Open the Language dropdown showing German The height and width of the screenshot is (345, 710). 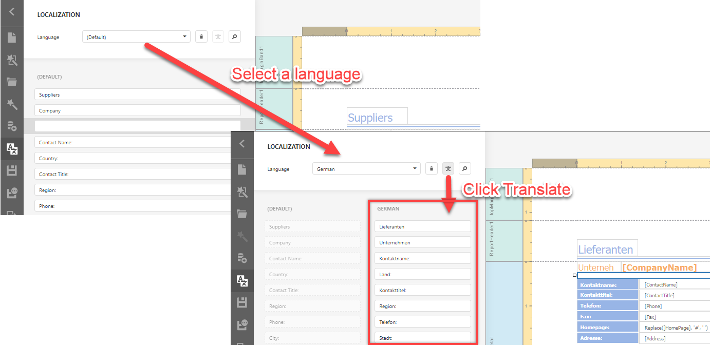(366, 168)
